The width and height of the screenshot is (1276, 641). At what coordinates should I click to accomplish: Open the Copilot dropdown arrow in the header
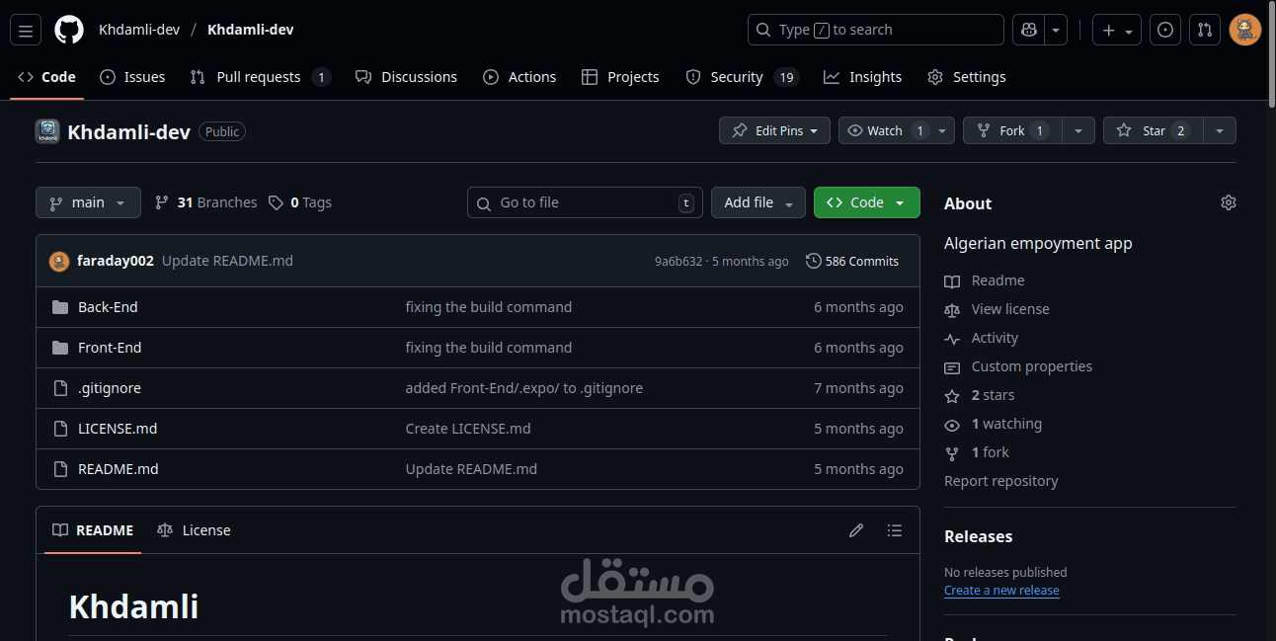(x=1057, y=30)
